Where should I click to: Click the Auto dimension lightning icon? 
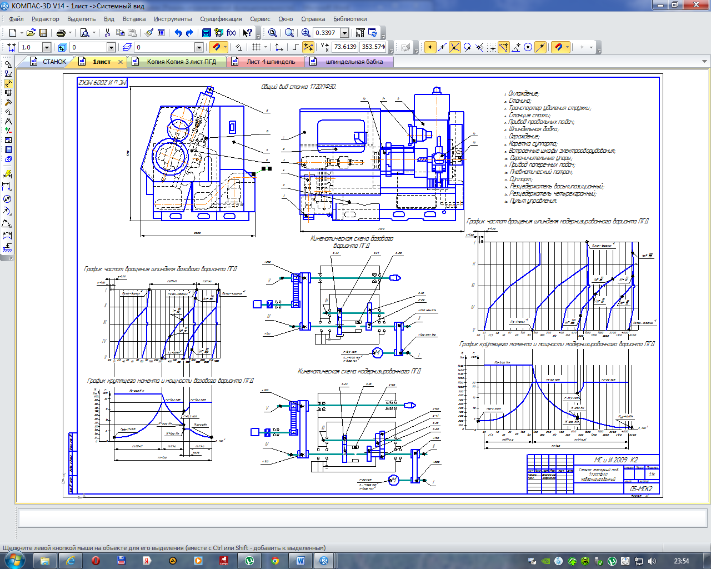[x=7, y=174]
